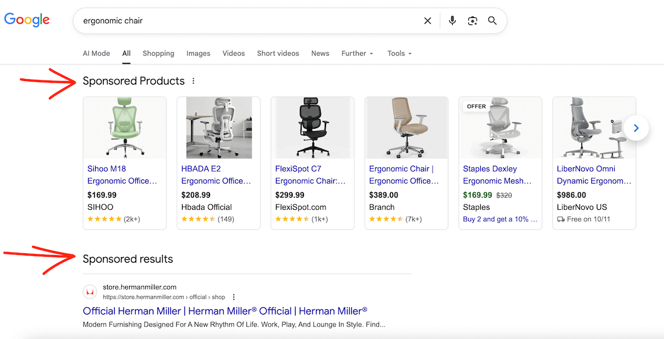Click Hbada Official rating (149)
The image size is (664, 339).
pos(208,219)
